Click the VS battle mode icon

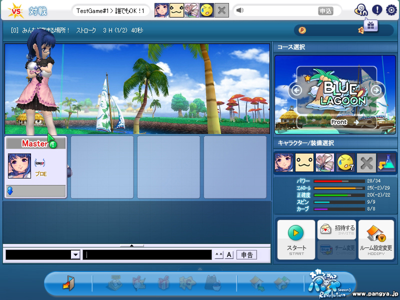(15, 11)
